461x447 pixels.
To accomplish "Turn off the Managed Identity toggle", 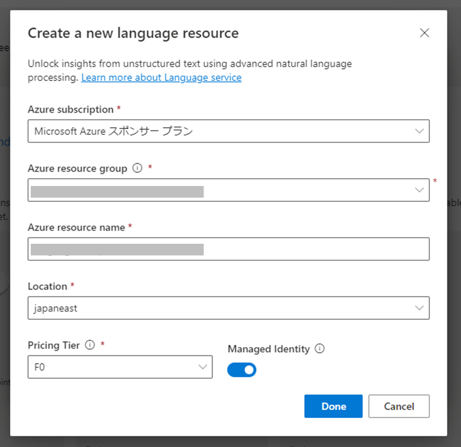I will [x=241, y=370].
